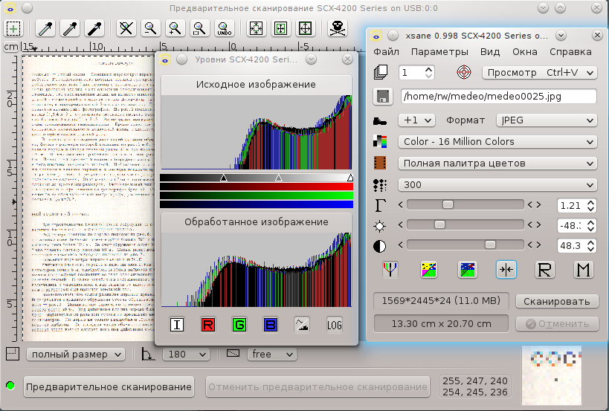
Task: Restore enhancement values with R icon
Action: point(545,270)
